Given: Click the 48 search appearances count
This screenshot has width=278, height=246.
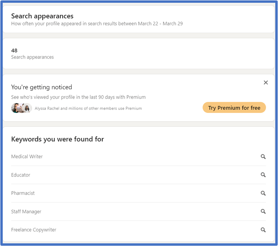Looking at the screenshot, I should (14, 51).
